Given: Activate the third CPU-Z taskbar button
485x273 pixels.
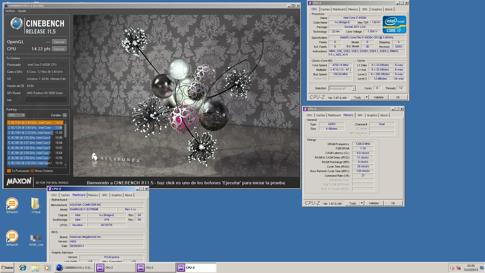Looking at the screenshot, I should (x=196, y=268).
